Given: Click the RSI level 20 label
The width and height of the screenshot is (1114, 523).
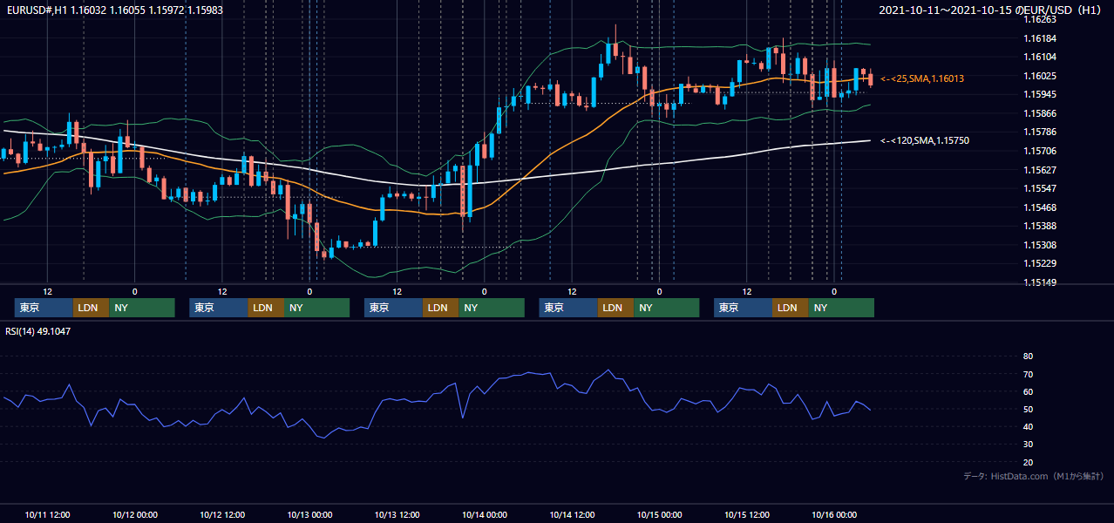Looking at the screenshot, I should (x=1028, y=462).
